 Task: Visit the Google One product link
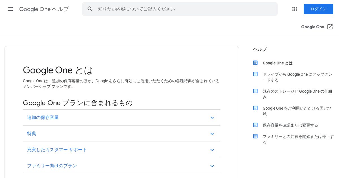click(312, 27)
